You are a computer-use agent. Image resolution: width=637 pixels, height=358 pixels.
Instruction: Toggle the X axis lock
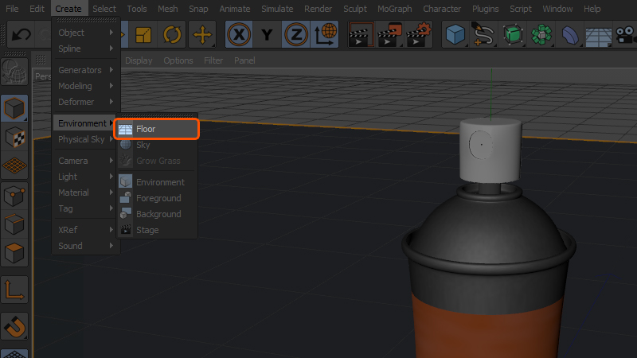(x=238, y=35)
